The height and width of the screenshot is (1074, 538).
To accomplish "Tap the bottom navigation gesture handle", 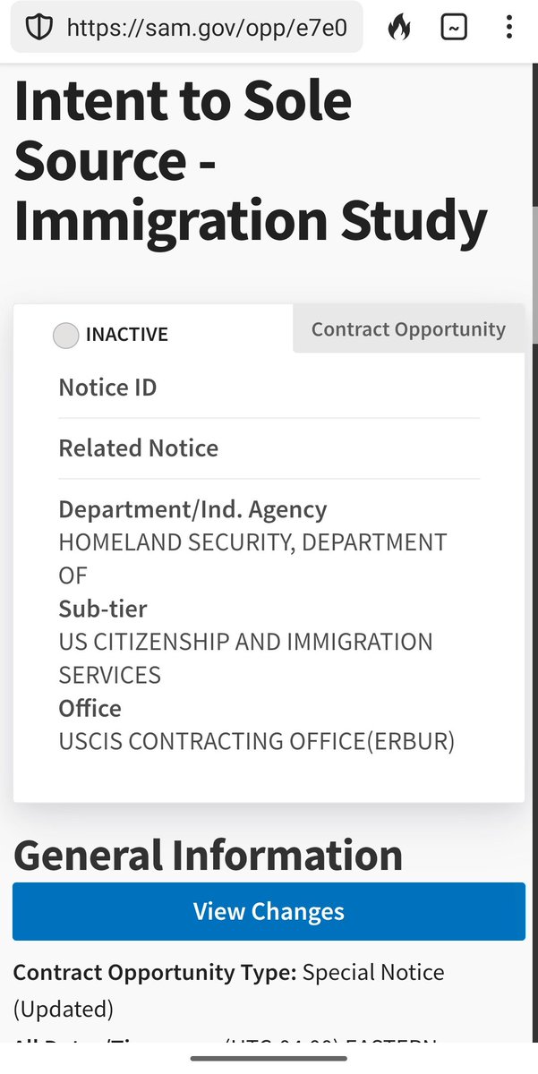I will pyautogui.click(x=269, y=1058).
